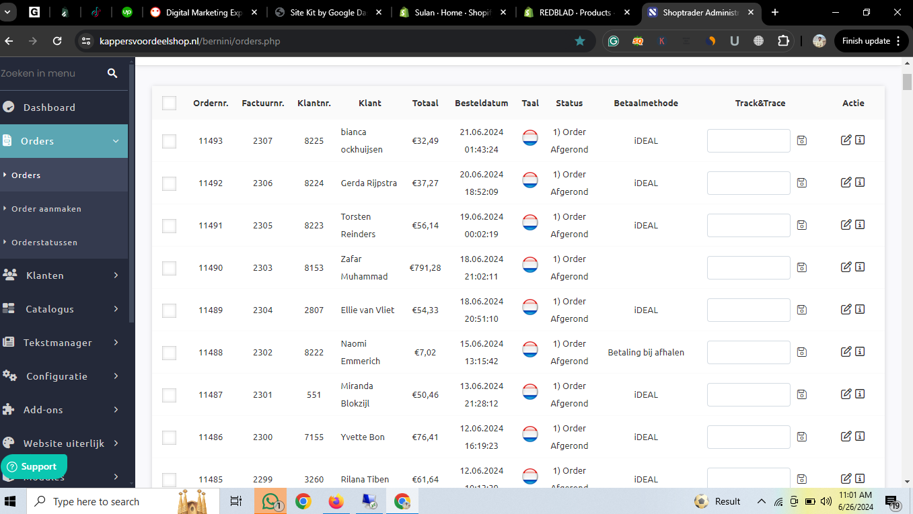The image size is (913, 514).
Task: Click Track&Trace field for order 11493
Action: tap(748, 140)
